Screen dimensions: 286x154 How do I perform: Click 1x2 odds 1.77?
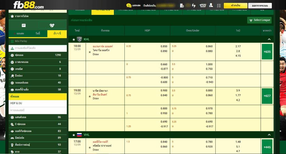[x=238, y=95]
